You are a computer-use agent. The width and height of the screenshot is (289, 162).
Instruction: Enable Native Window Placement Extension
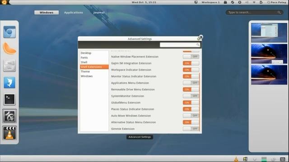(191, 57)
